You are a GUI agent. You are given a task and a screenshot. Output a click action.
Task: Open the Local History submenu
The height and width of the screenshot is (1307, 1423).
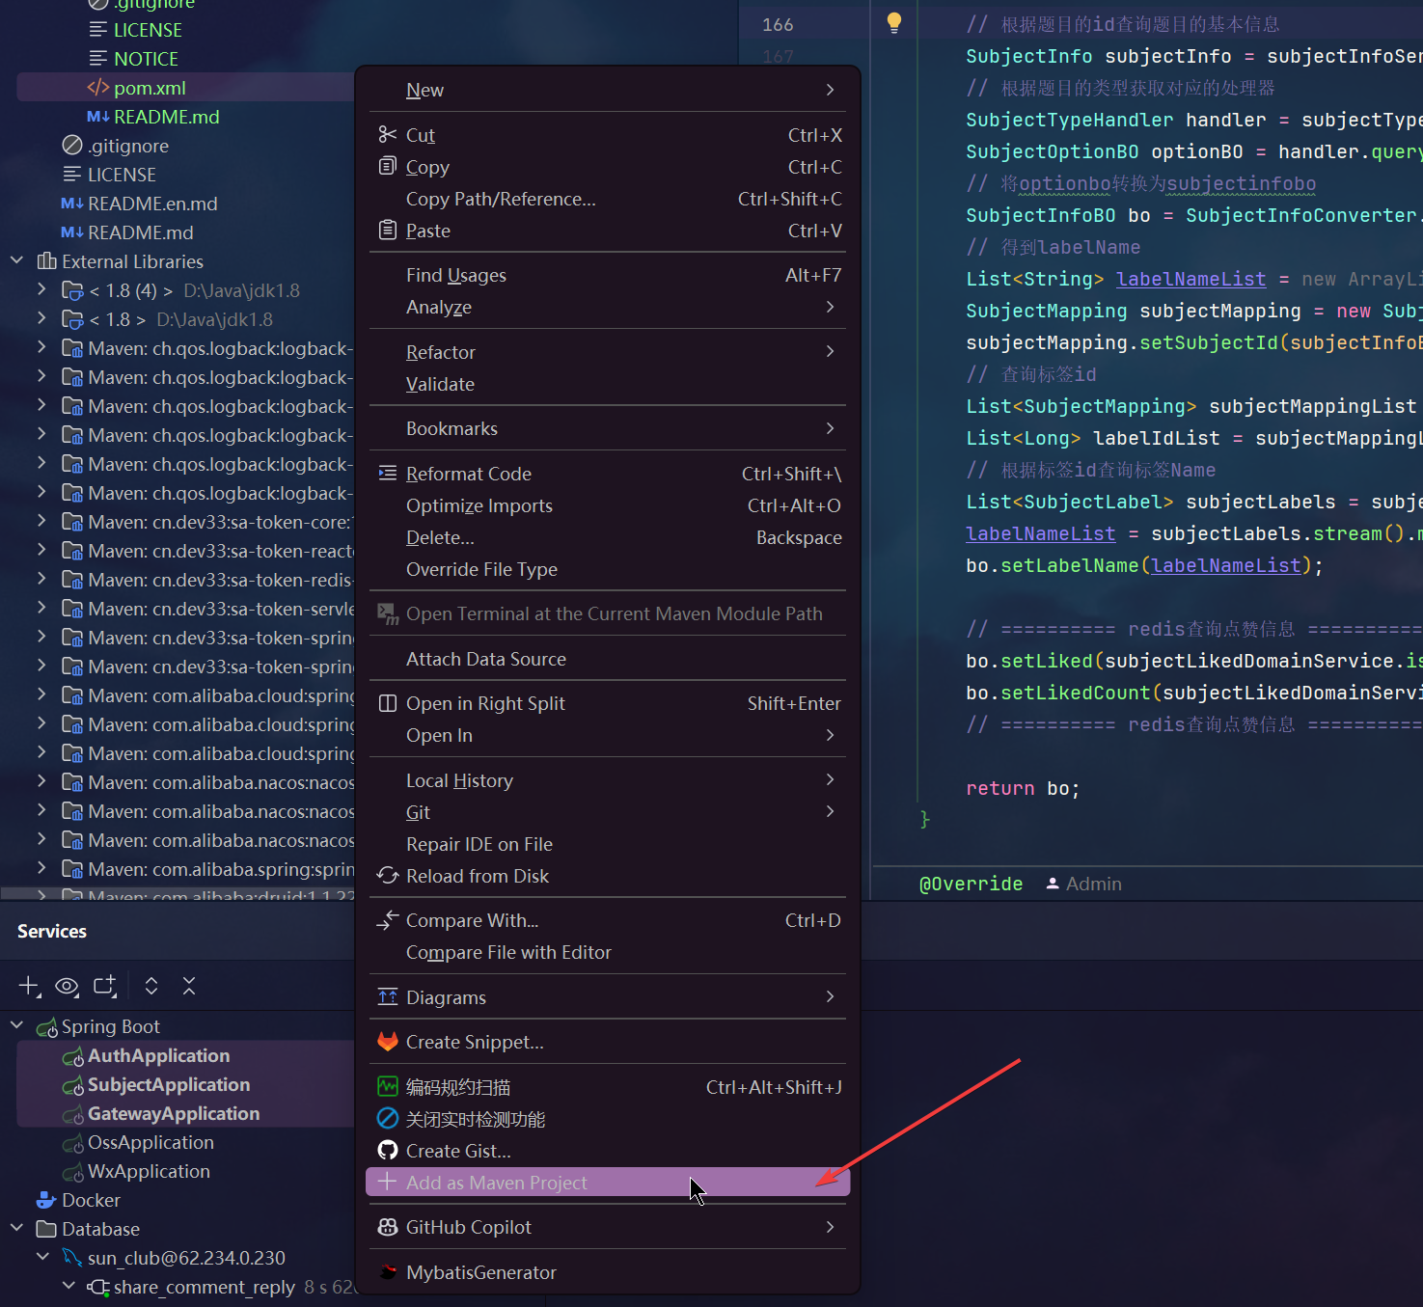click(x=608, y=780)
